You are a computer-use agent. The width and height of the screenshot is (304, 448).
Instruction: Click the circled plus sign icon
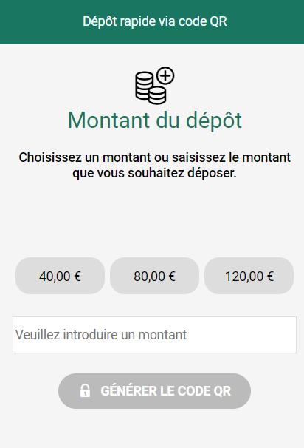pyautogui.click(x=165, y=75)
